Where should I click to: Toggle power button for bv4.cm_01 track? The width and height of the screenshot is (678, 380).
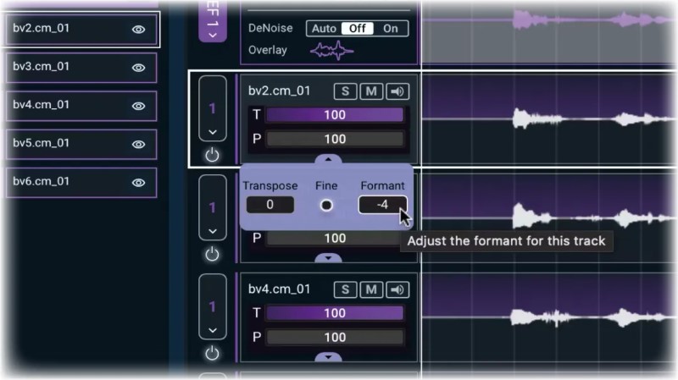(x=212, y=354)
